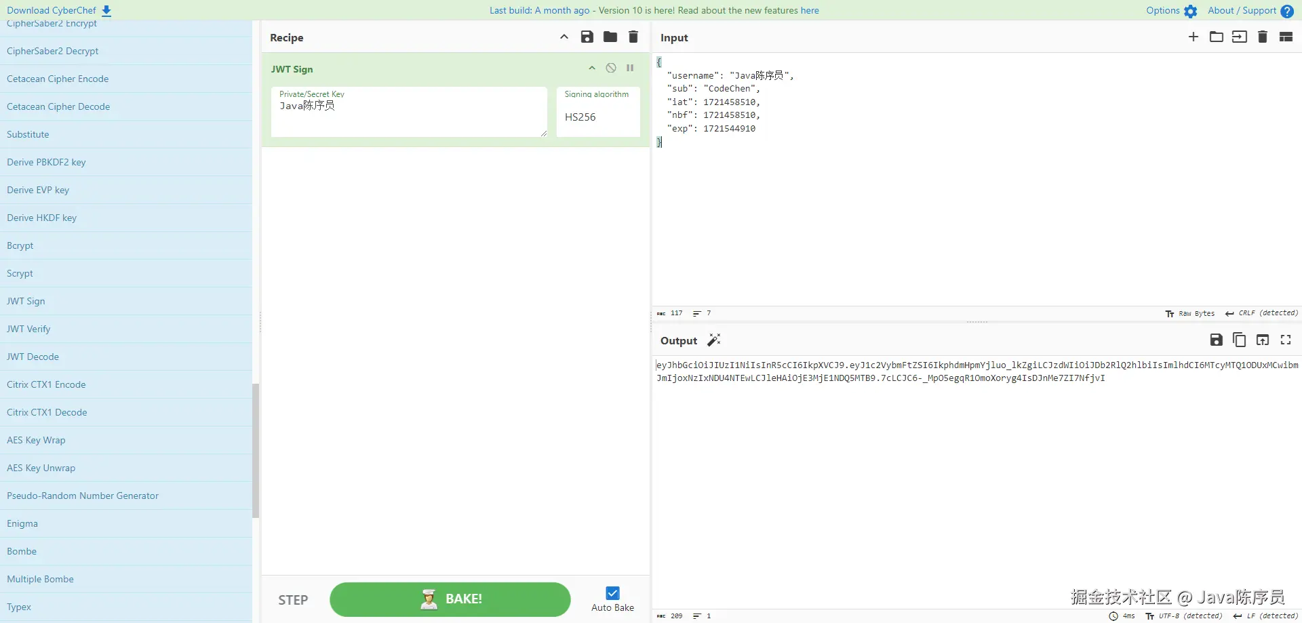The height and width of the screenshot is (623, 1302).
Task: Collapse the JWT Sign operation arguments
Action: 592,68
